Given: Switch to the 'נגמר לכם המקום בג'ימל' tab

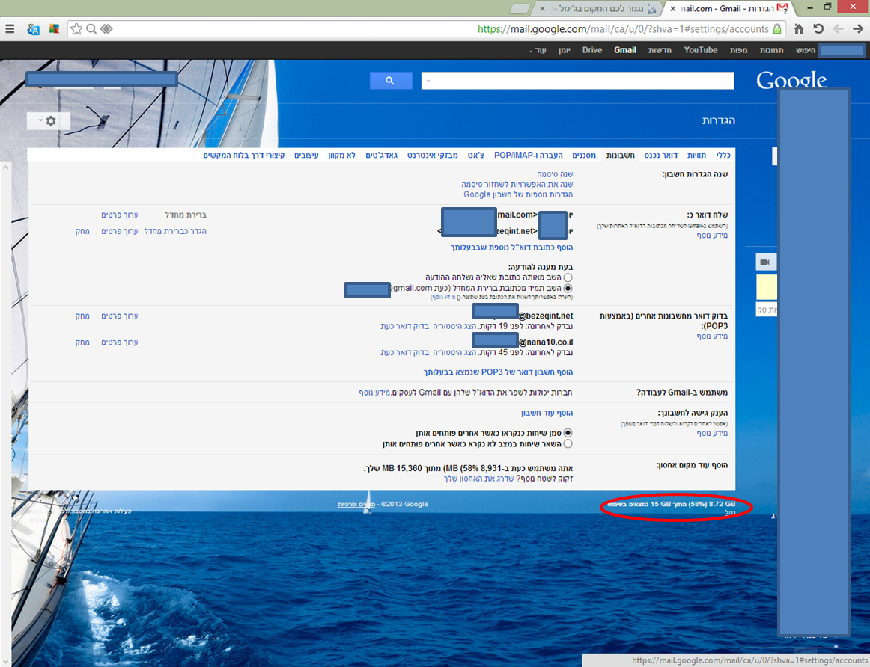Looking at the screenshot, I should click(597, 9).
